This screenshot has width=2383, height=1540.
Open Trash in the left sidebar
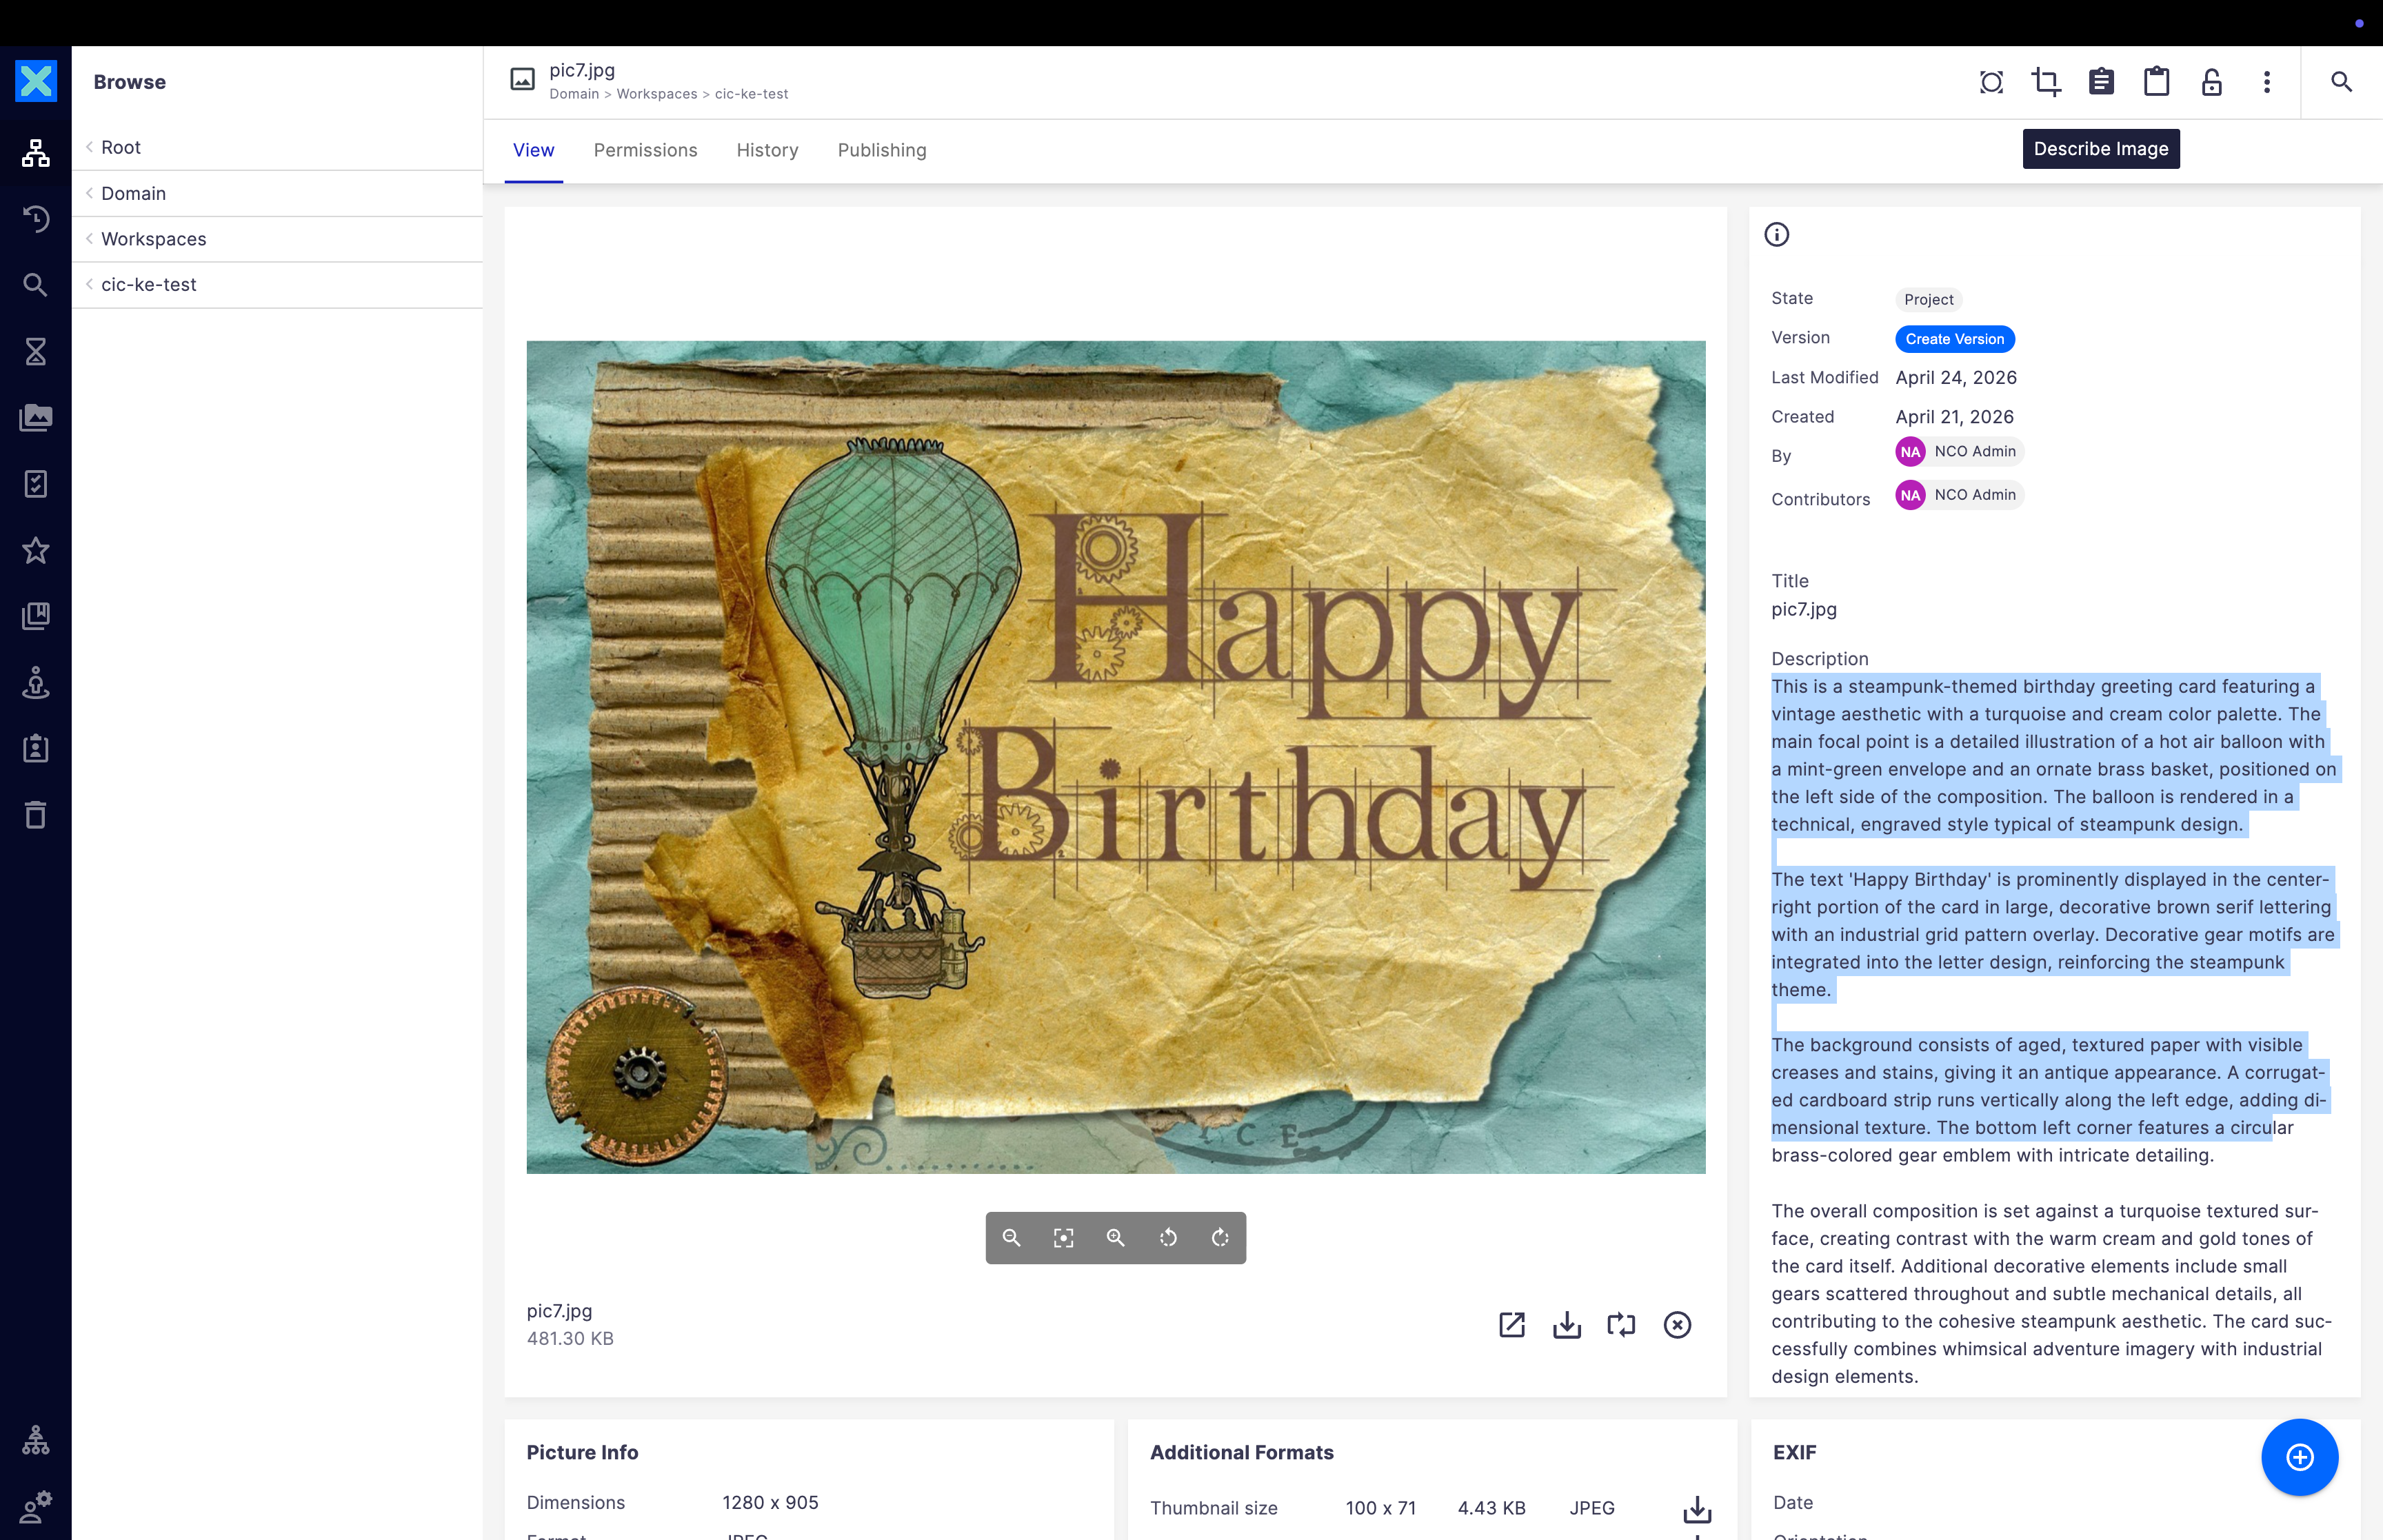(36, 814)
